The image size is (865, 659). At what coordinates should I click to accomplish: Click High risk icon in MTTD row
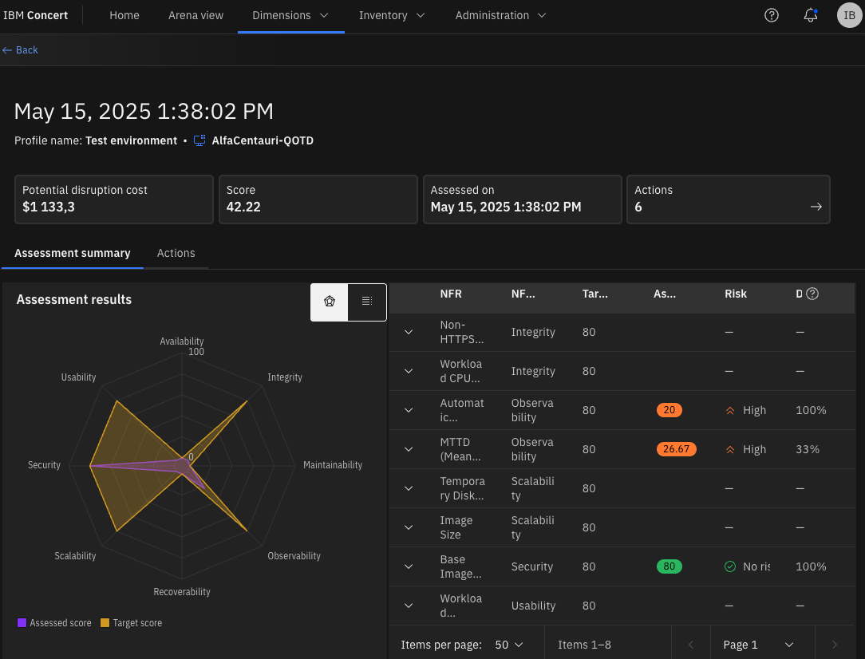(730, 449)
